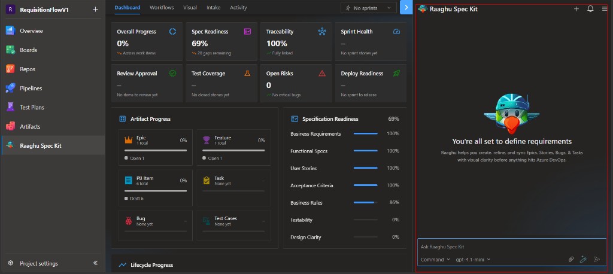Viewport: 613px width, 274px height.
Task: Click the 'Fully linked' text
Action: point(283,53)
